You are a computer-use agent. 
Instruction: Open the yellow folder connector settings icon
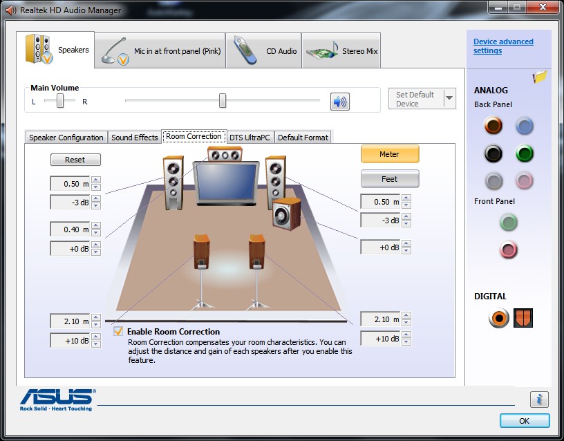tap(540, 77)
